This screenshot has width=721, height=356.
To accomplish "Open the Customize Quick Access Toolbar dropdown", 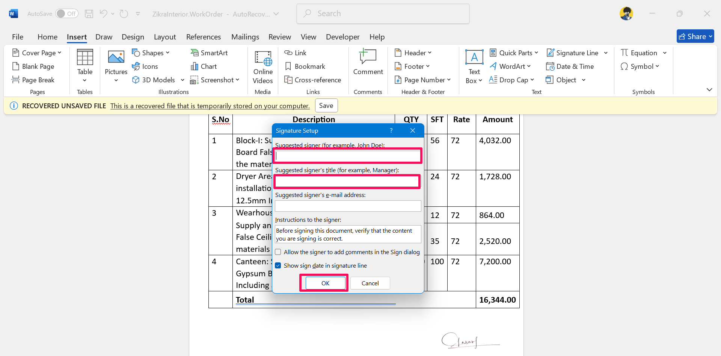I will pos(138,14).
